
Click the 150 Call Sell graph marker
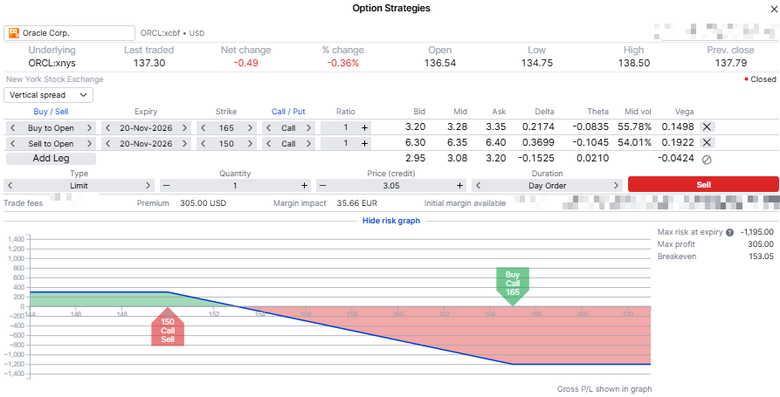168,326
